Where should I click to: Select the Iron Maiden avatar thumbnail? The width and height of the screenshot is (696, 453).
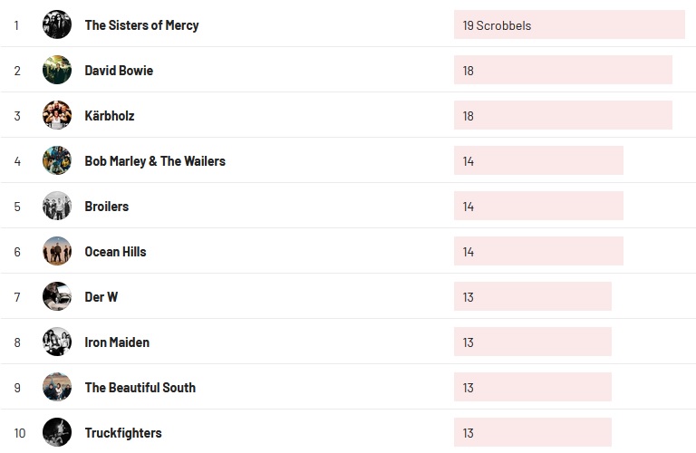57,342
